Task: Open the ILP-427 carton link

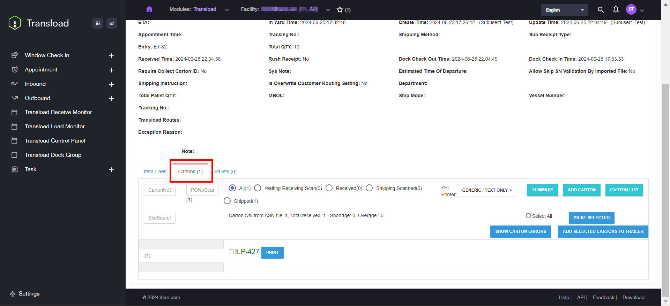Action: [247, 252]
